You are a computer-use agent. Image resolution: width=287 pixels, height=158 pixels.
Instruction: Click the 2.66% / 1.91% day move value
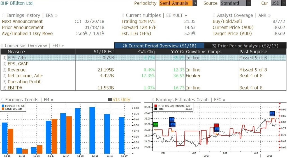click(90, 34)
